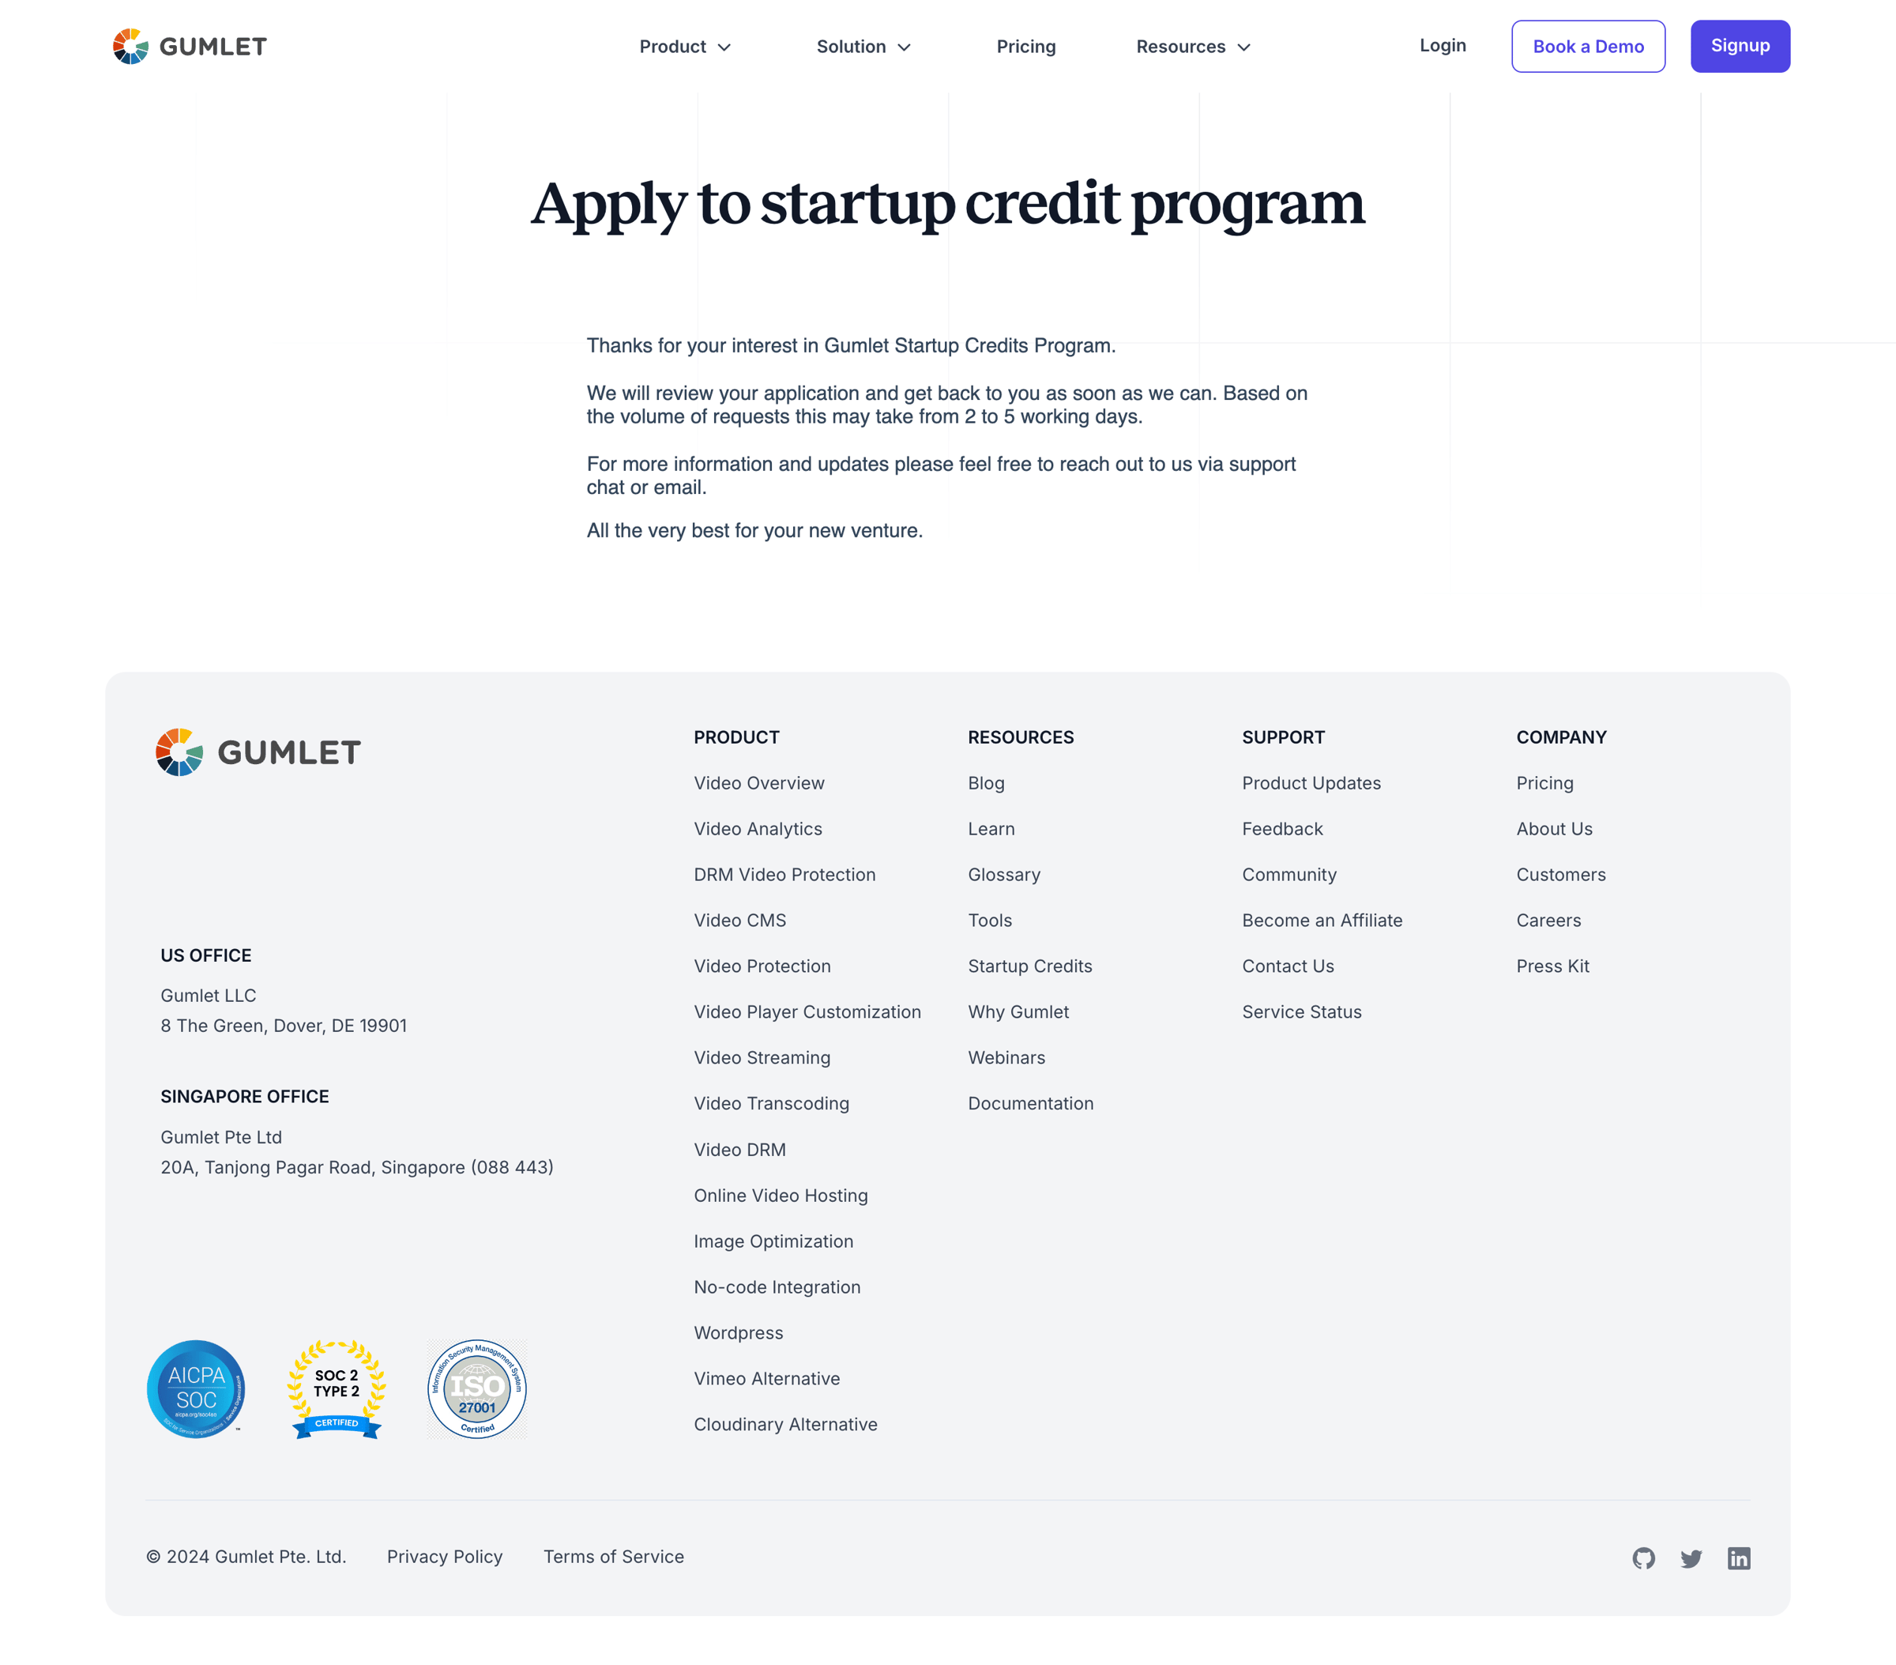Expand the Solution dropdown menu

pyautogui.click(x=863, y=47)
